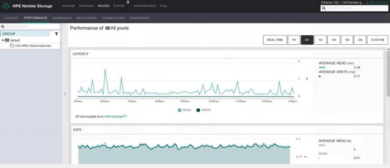Click the filter by volume input field
The image size is (390, 168).
click(32, 26)
